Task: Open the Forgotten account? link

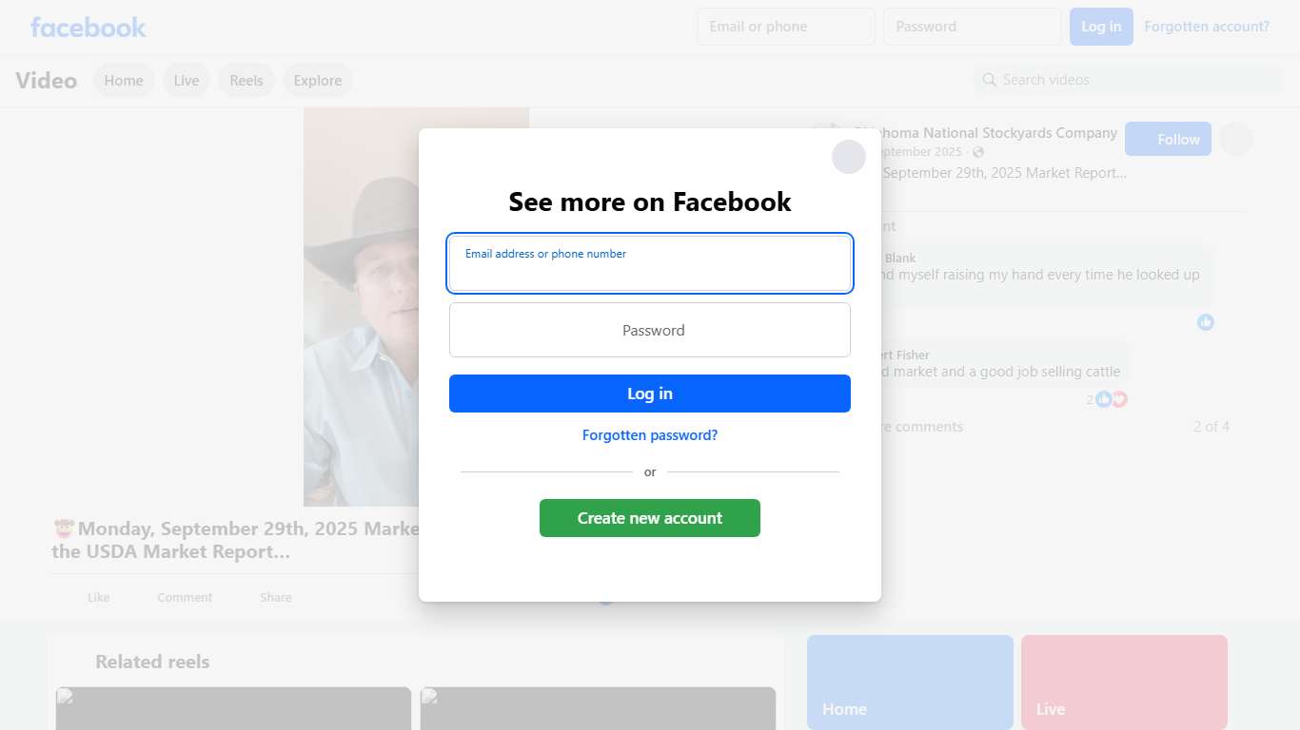Action: point(1206,27)
